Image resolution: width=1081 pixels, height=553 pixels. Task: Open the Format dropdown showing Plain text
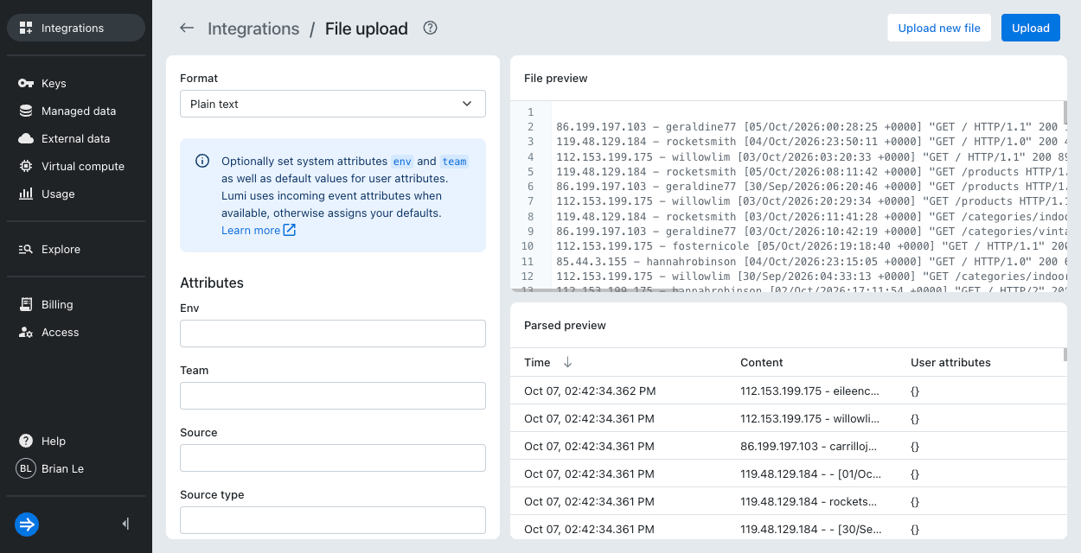(333, 104)
